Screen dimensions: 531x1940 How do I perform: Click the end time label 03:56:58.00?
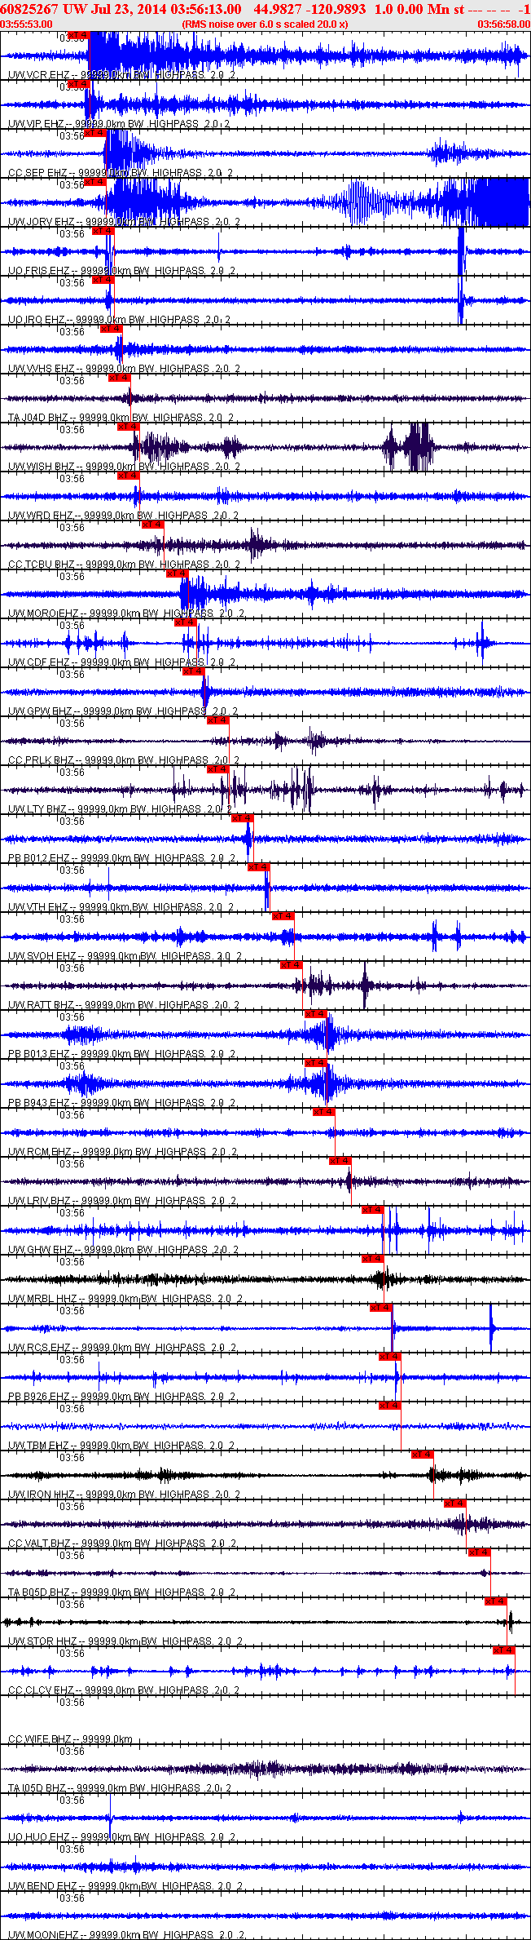(503, 24)
